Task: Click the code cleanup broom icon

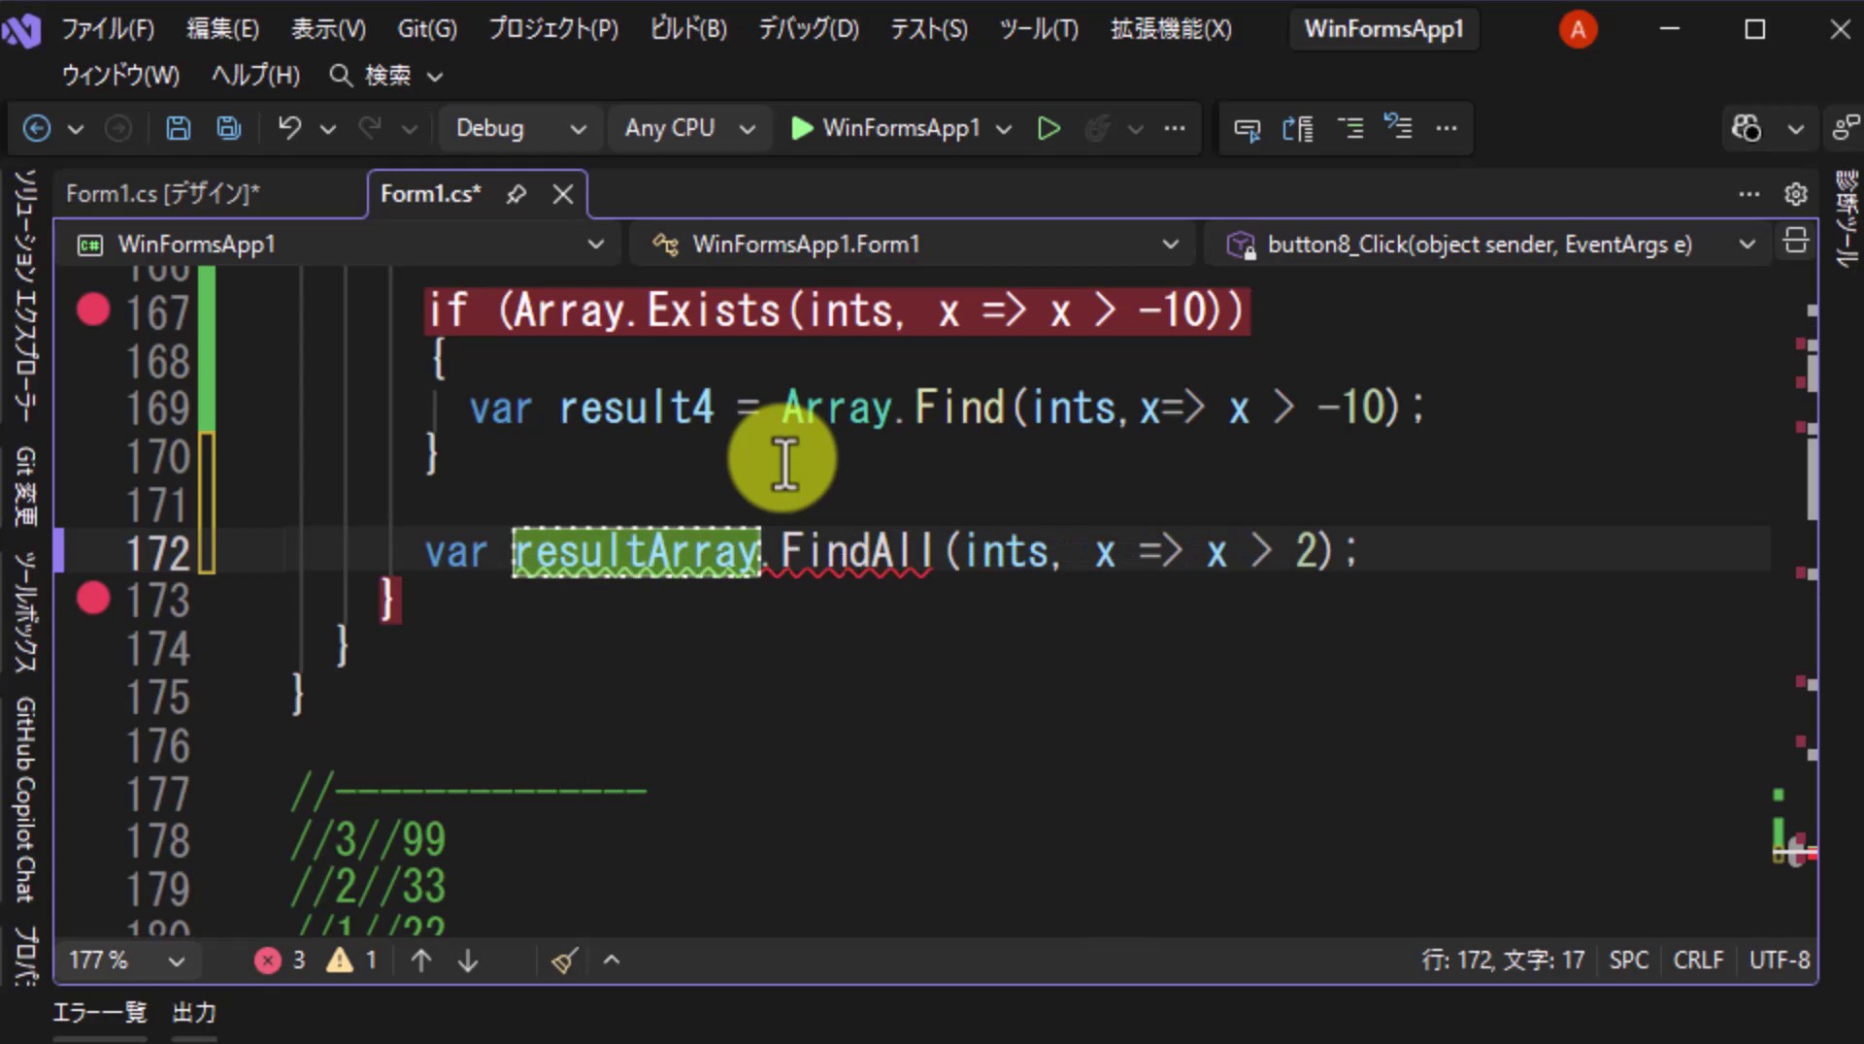Action: pyautogui.click(x=565, y=961)
